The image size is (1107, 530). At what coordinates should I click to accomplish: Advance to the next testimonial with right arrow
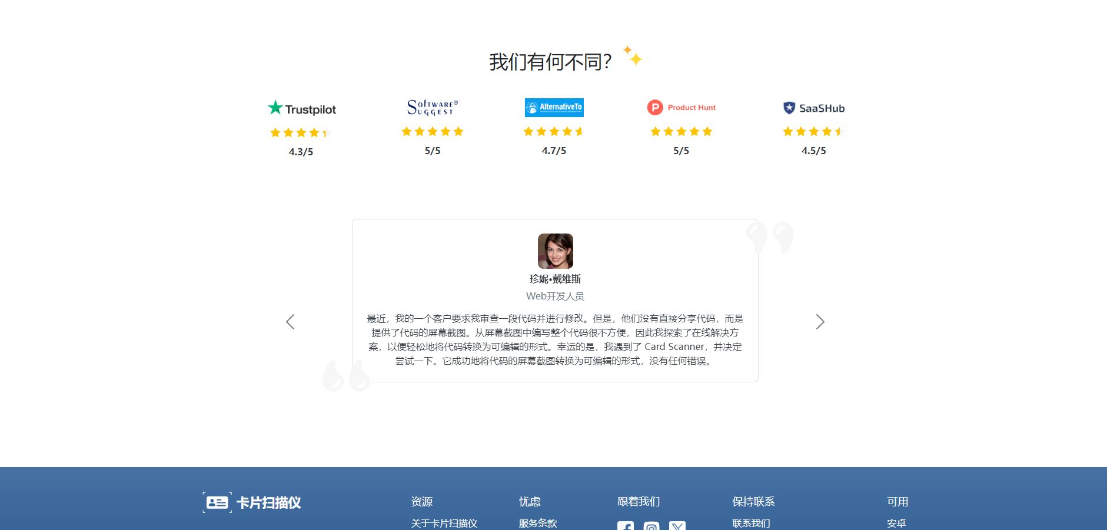pyautogui.click(x=820, y=322)
